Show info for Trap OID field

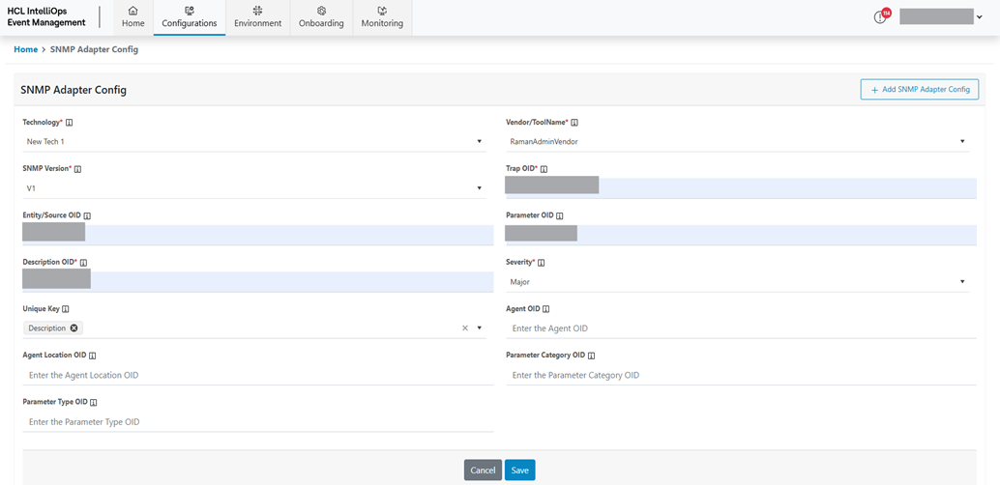[x=544, y=169]
